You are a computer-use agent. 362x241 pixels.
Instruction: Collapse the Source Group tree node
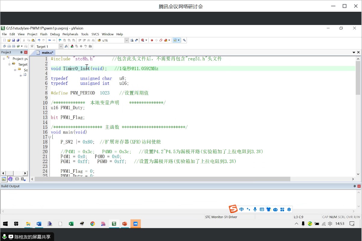(15, 70)
